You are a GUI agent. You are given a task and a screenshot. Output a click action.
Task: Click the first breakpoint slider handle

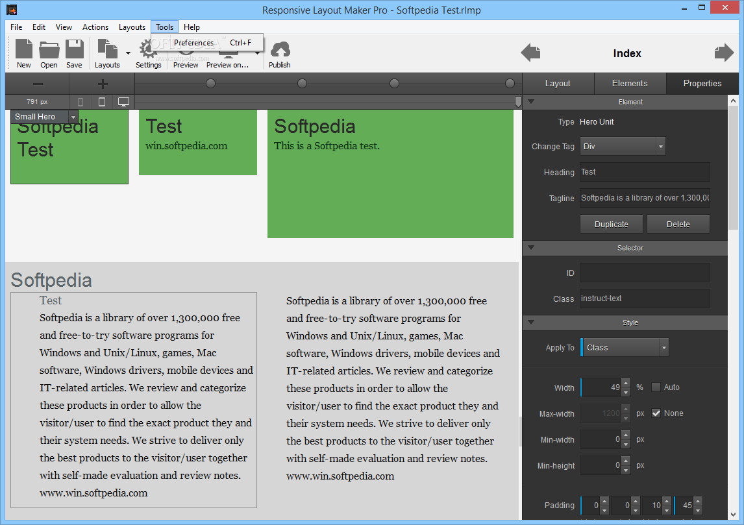[211, 84]
